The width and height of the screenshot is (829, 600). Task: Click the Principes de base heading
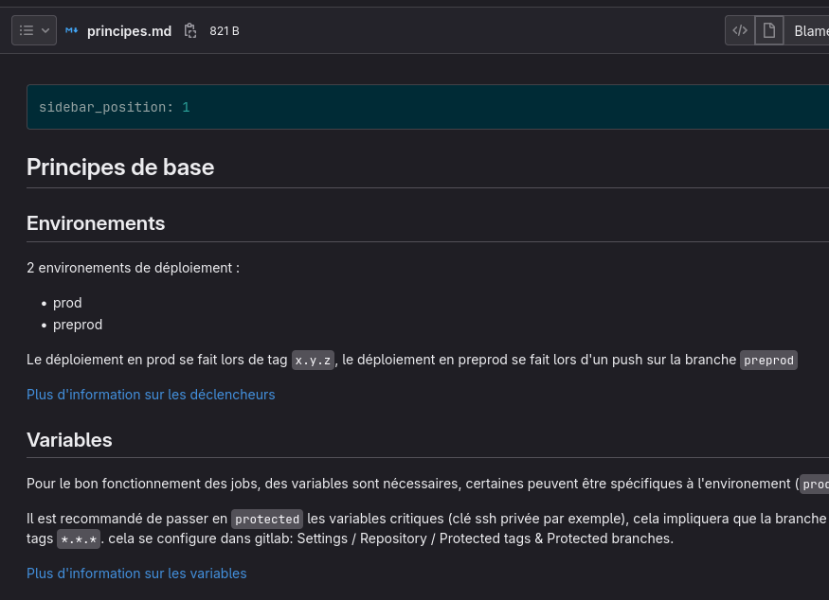coord(120,168)
